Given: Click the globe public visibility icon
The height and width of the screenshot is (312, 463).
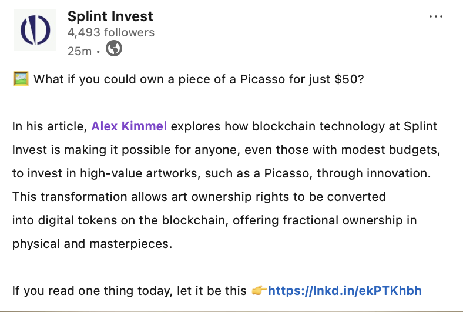Looking at the screenshot, I should (x=113, y=48).
